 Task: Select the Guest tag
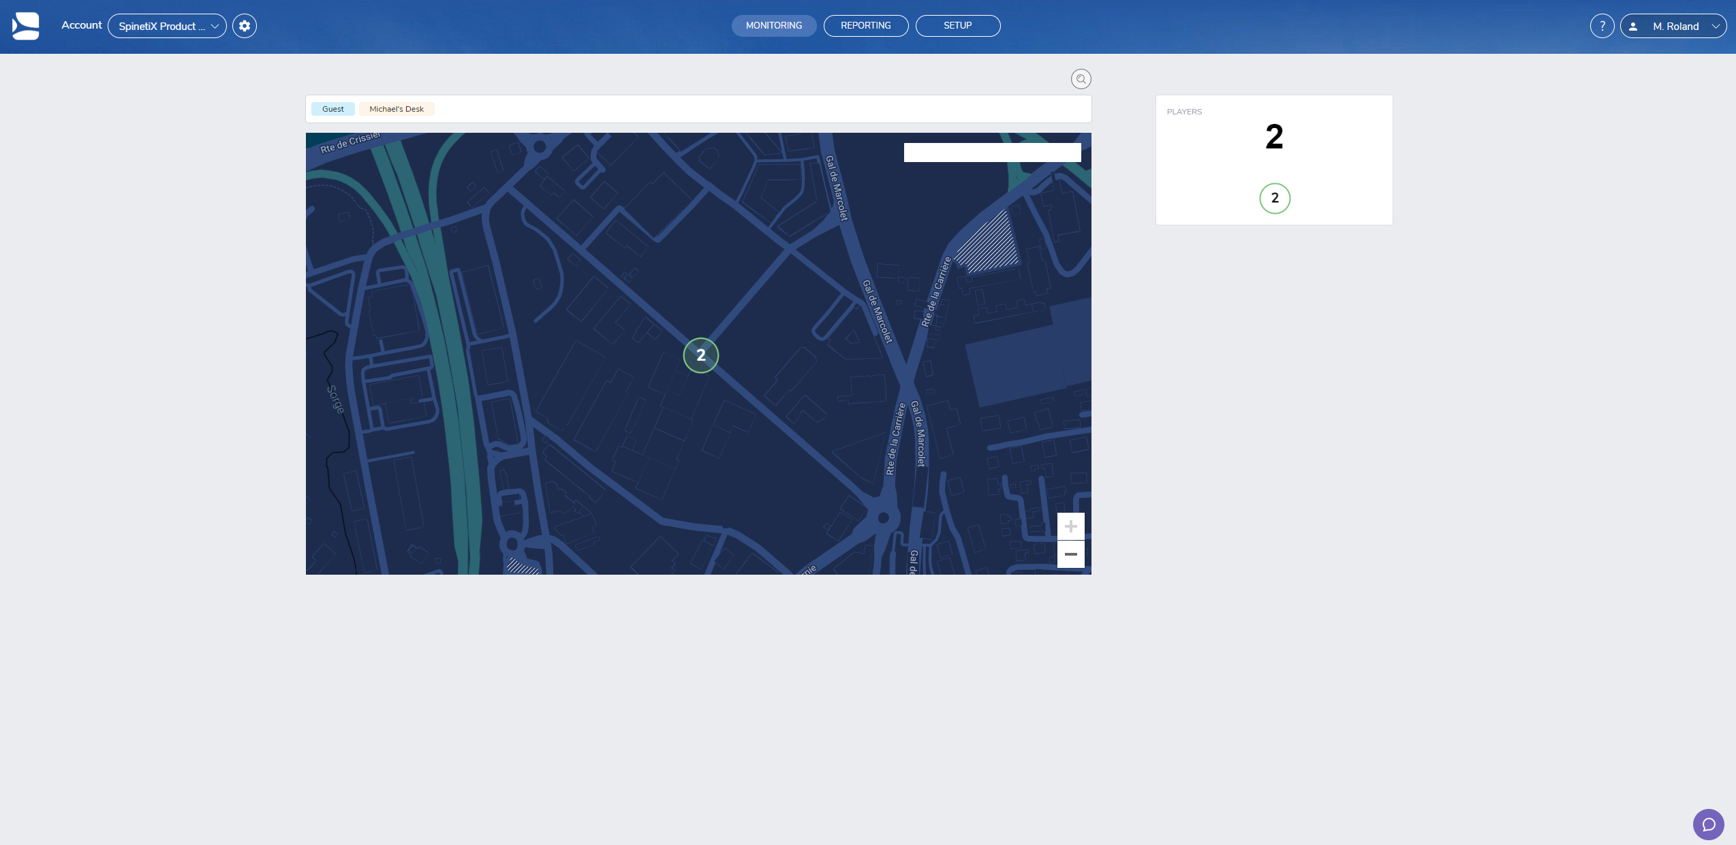coord(332,109)
